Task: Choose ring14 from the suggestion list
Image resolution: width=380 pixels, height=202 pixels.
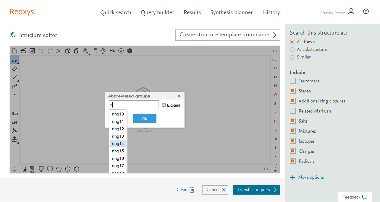Action: point(118,144)
